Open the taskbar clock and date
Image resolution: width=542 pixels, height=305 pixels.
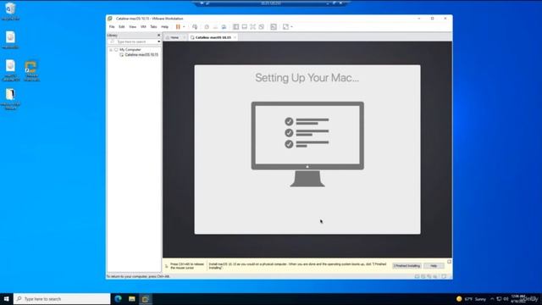pos(517,299)
